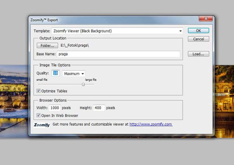234x165 pixels.
Task: Open the Folder... chooser button
Action: pos(47,46)
